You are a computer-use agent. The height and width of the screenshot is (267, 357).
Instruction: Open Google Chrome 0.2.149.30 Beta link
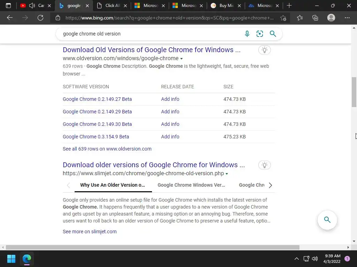click(x=97, y=124)
